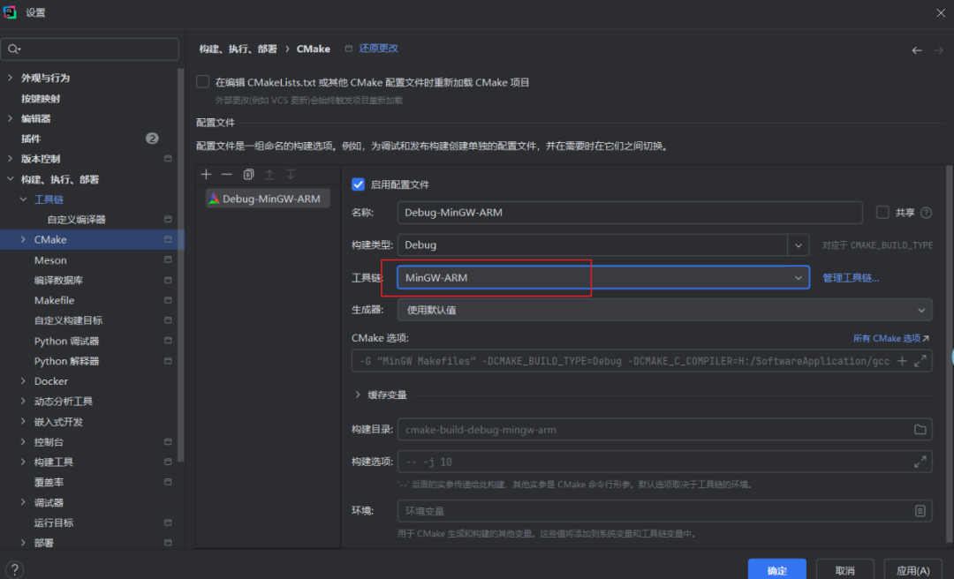
Task: Duplicate the Debug-MinGW-ARM profile
Action: 248,174
